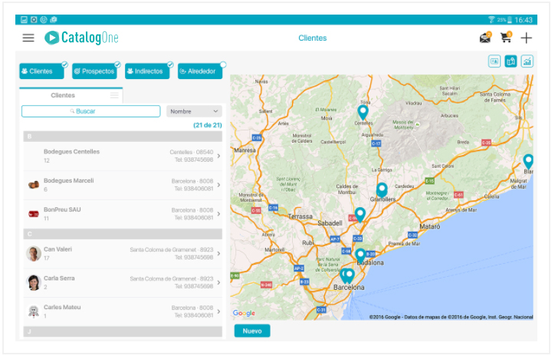Click the map pin between Sabadell and Granollers
The width and height of the screenshot is (555, 359).
360,215
